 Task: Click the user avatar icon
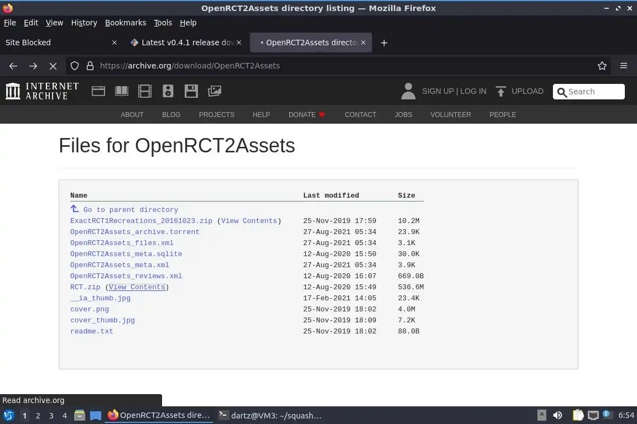pos(408,91)
